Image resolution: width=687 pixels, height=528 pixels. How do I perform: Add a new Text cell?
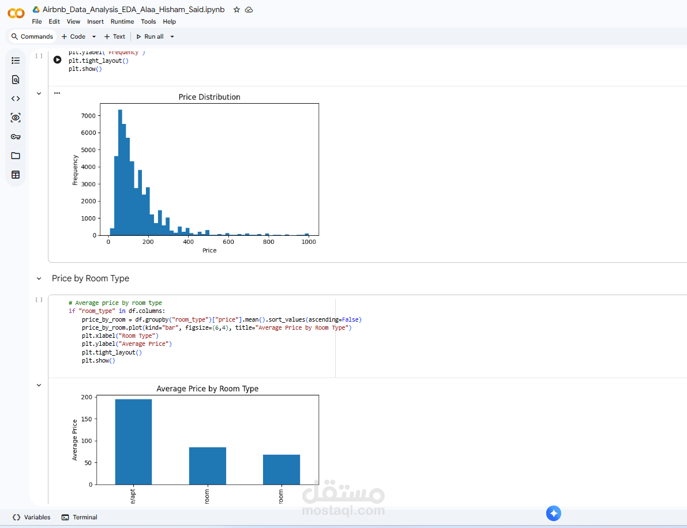114,36
